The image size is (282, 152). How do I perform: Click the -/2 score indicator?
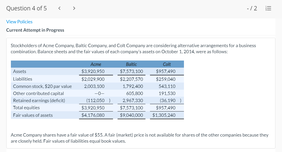pos(252,8)
